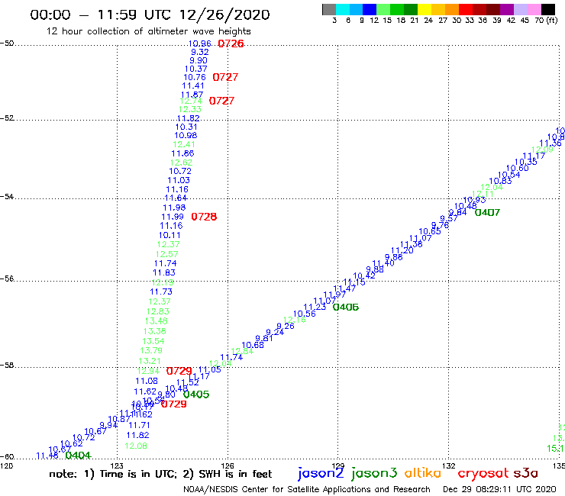Click the green 13.21 wave height value
Viewport: 565px width, 496px height.
[150, 361]
